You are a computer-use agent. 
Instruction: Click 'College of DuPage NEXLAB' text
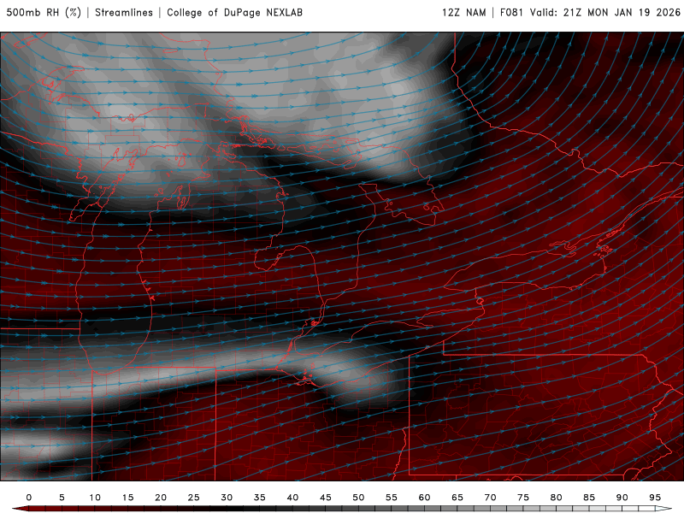pyautogui.click(x=234, y=13)
